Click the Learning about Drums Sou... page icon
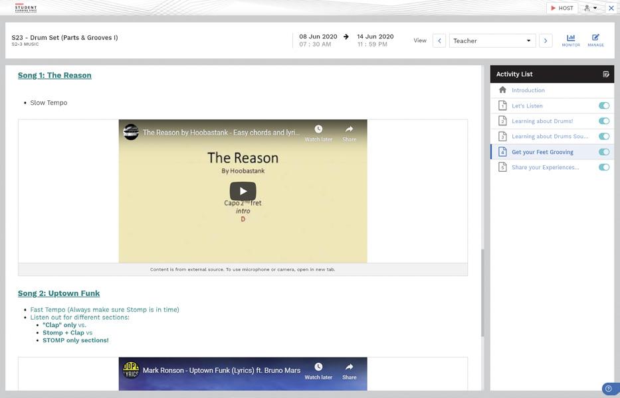 click(502, 136)
